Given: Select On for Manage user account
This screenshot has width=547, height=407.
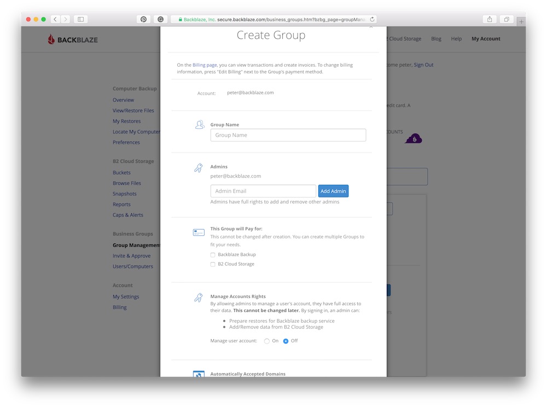Looking at the screenshot, I should [x=267, y=341].
